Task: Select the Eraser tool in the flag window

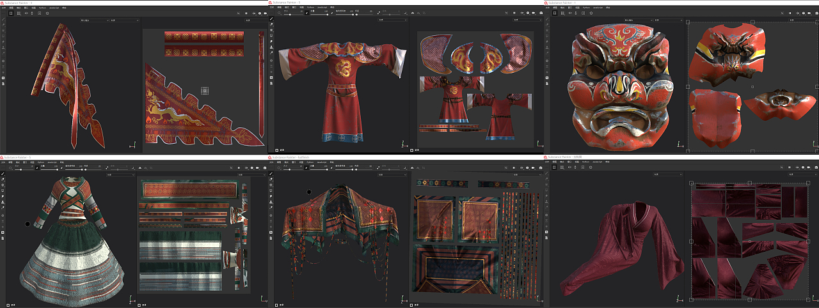Action: (3, 25)
